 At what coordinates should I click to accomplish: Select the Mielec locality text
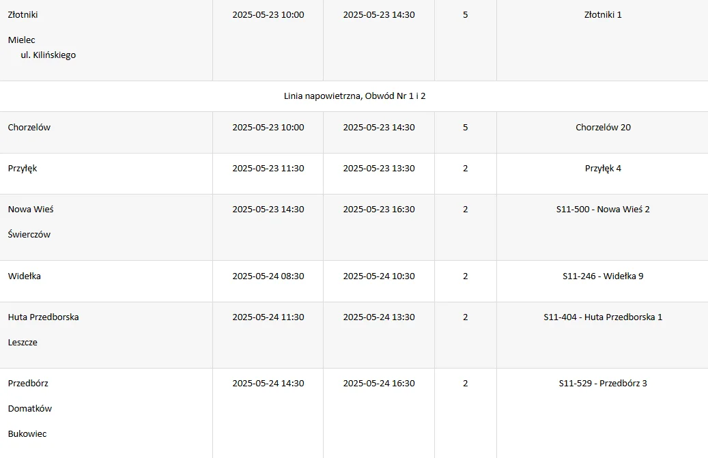pyautogui.click(x=21, y=40)
